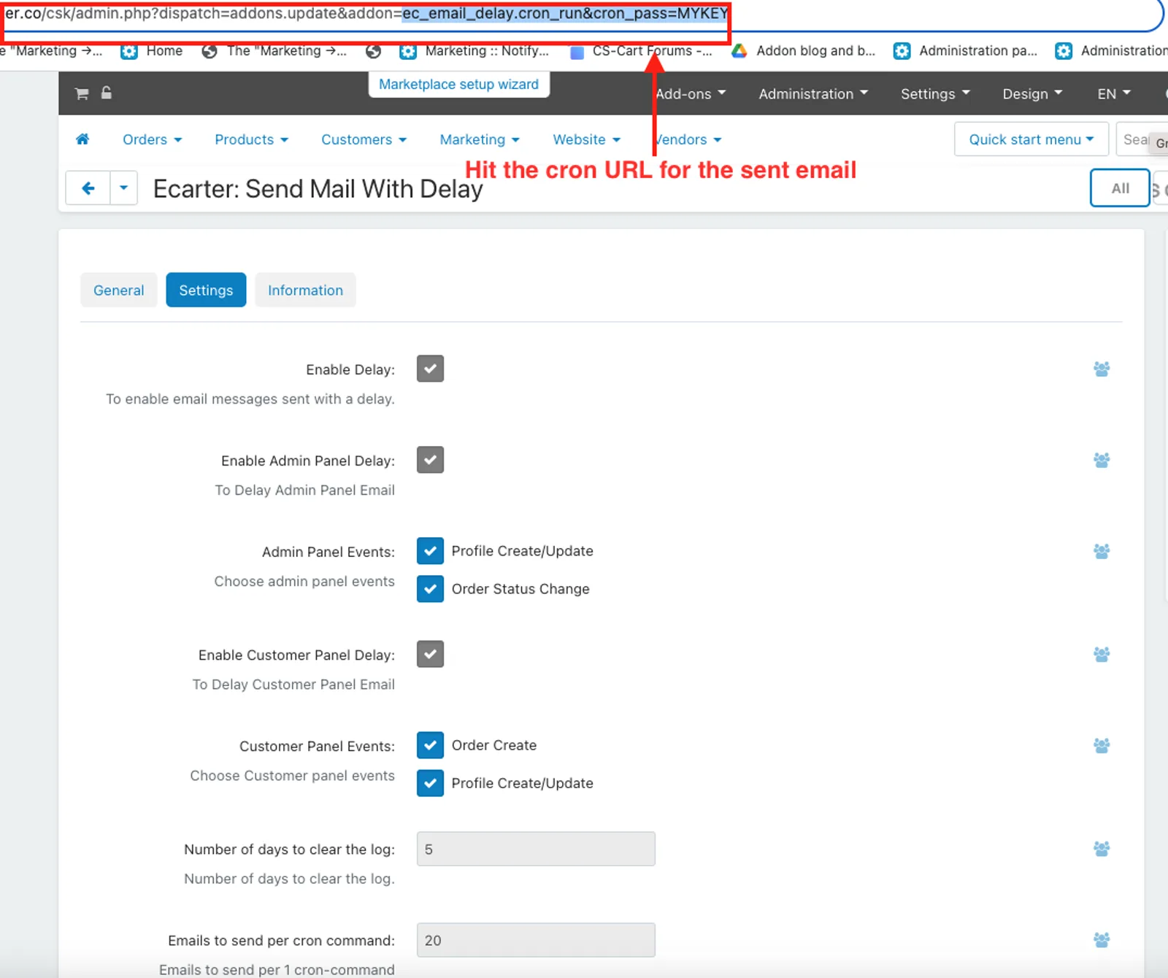Expand the Customers menu
This screenshot has width=1168, height=978.
tap(364, 139)
